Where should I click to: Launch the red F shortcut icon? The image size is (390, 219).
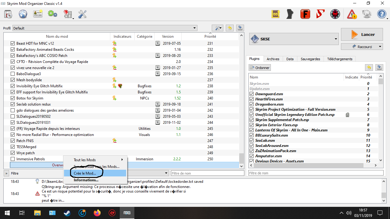(305, 14)
